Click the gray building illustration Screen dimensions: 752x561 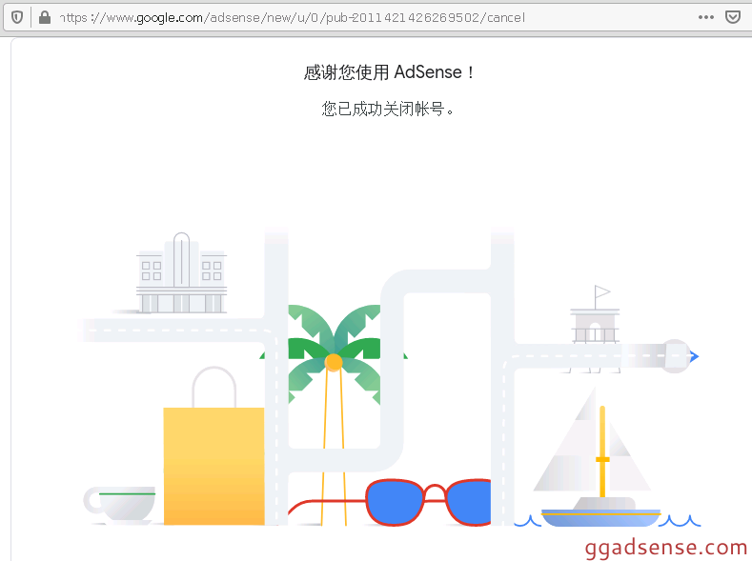pyautogui.click(x=181, y=273)
